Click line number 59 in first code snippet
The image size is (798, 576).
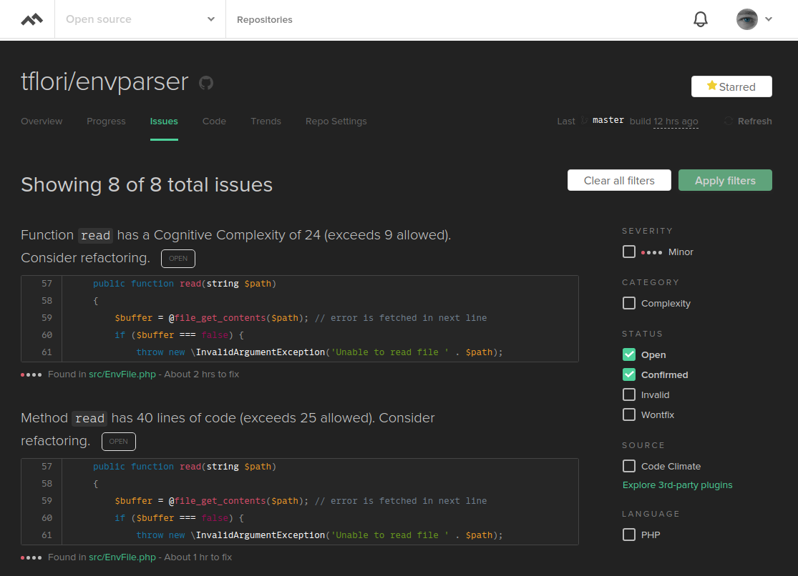47,318
